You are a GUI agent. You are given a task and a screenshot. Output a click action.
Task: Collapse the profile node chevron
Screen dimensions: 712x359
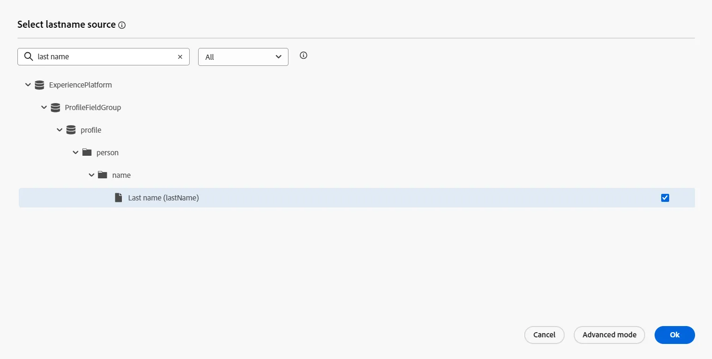pos(59,130)
